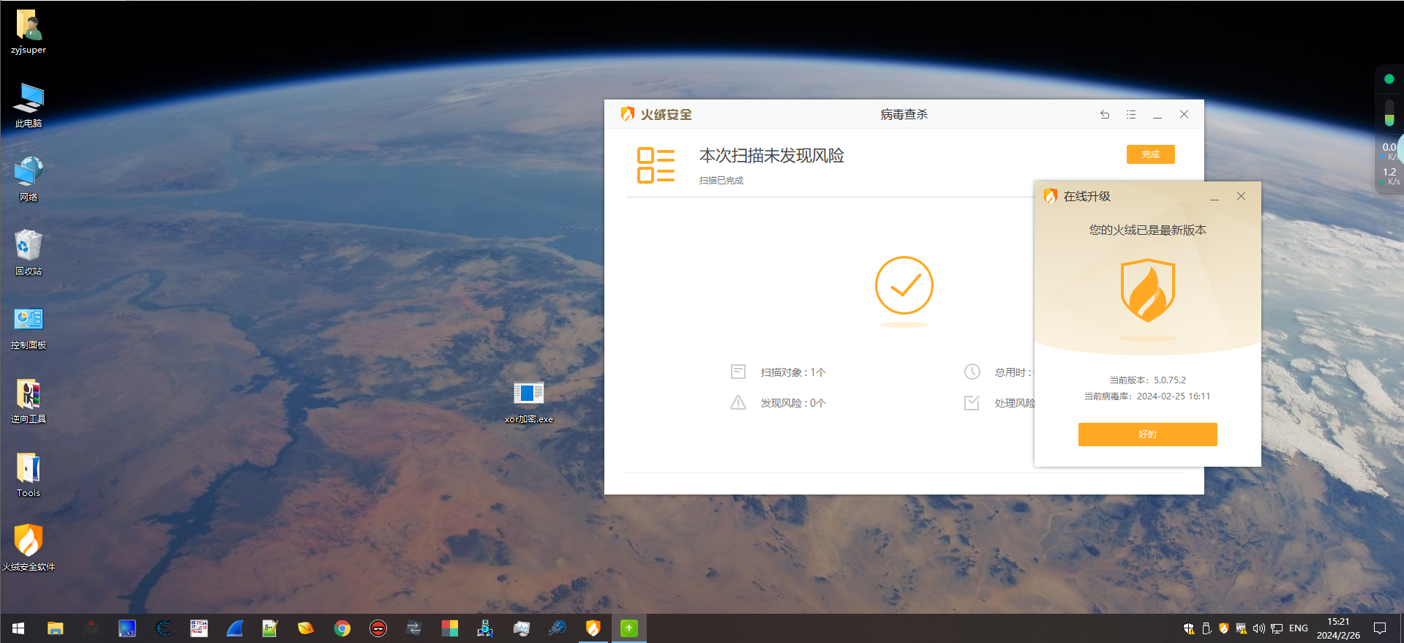Open the Notepad++ icon in taskbar

271,628
